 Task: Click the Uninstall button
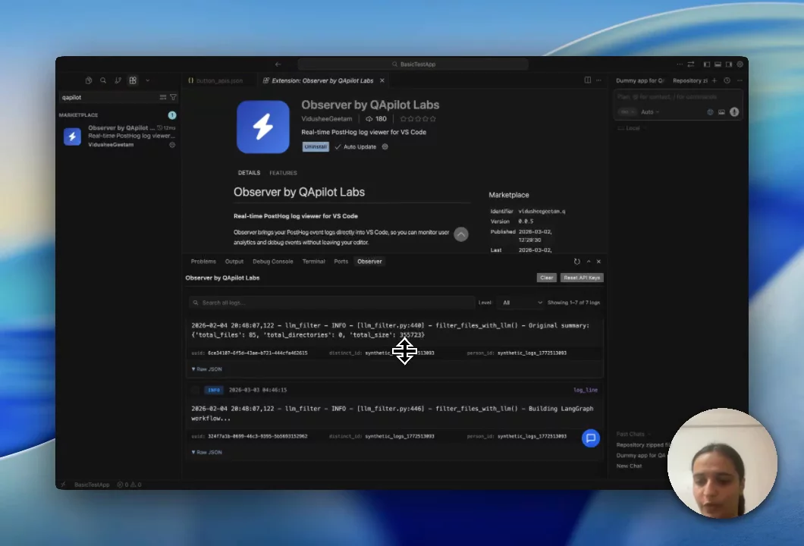click(316, 146)
